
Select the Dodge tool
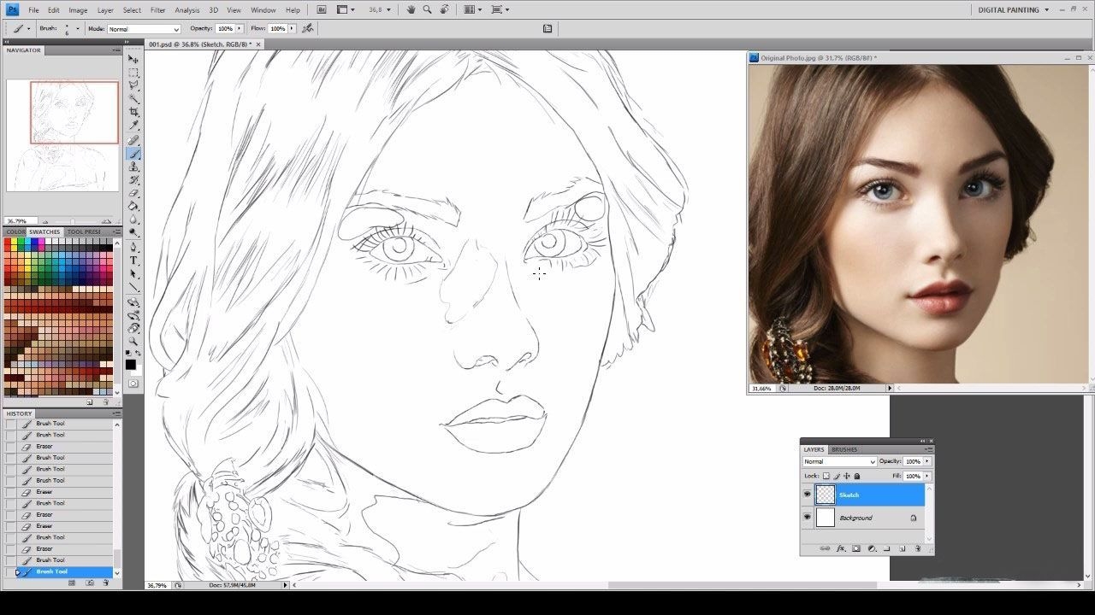pyautogui.click(x=133, y=232)
